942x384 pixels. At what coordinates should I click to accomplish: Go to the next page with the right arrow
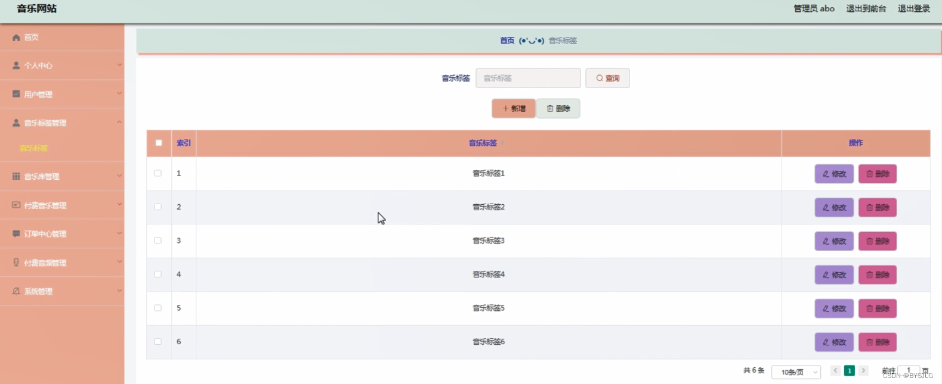[x=863, y=370]
